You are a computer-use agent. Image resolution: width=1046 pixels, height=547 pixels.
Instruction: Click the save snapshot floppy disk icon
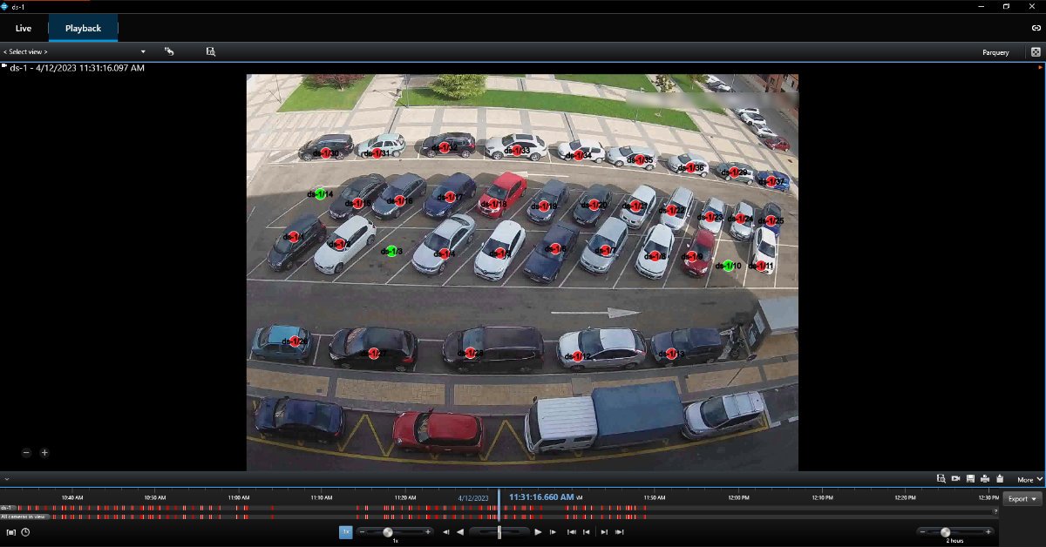click(x=970, y=479)
